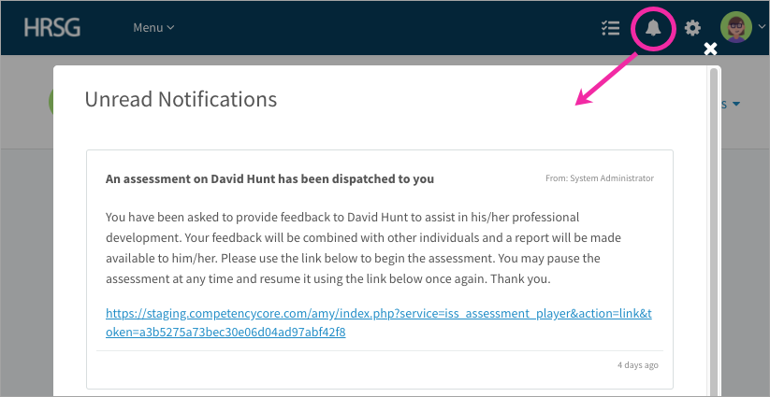Open the staging.competencycore.com assessment link
This screenshot has width=770, height=397.
379,323
